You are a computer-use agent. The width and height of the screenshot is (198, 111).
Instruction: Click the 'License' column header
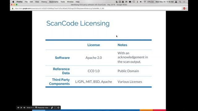(93, 45)
